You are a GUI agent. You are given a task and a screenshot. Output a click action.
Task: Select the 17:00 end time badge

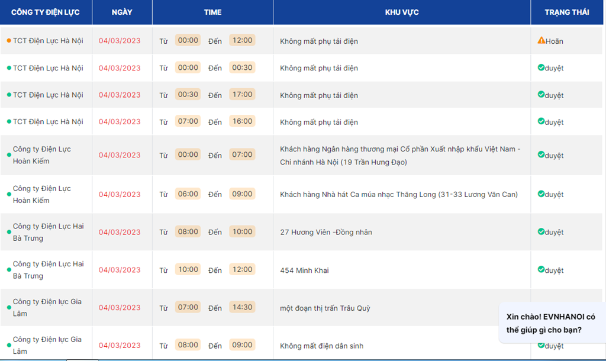(242, 94)
